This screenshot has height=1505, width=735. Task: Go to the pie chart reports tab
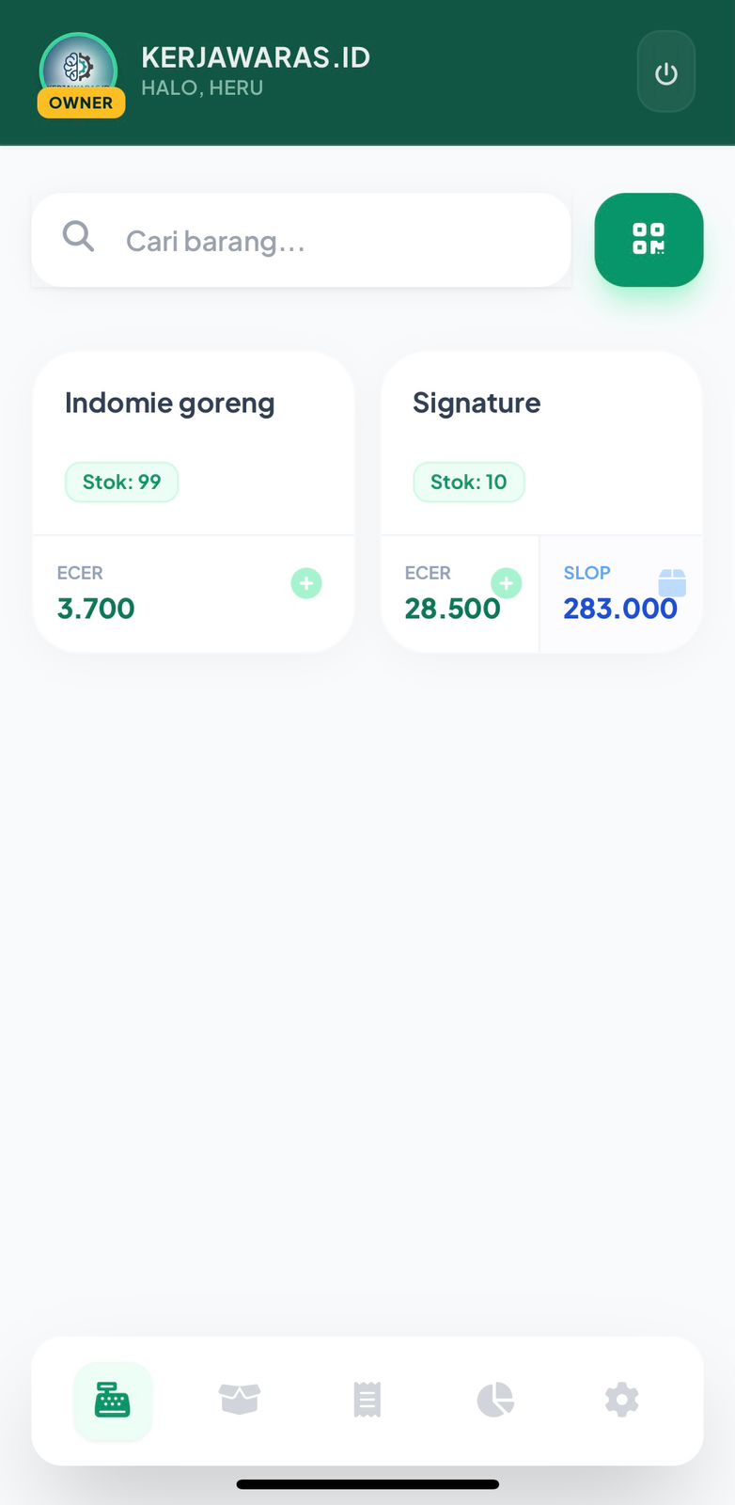pos(494,1400)
